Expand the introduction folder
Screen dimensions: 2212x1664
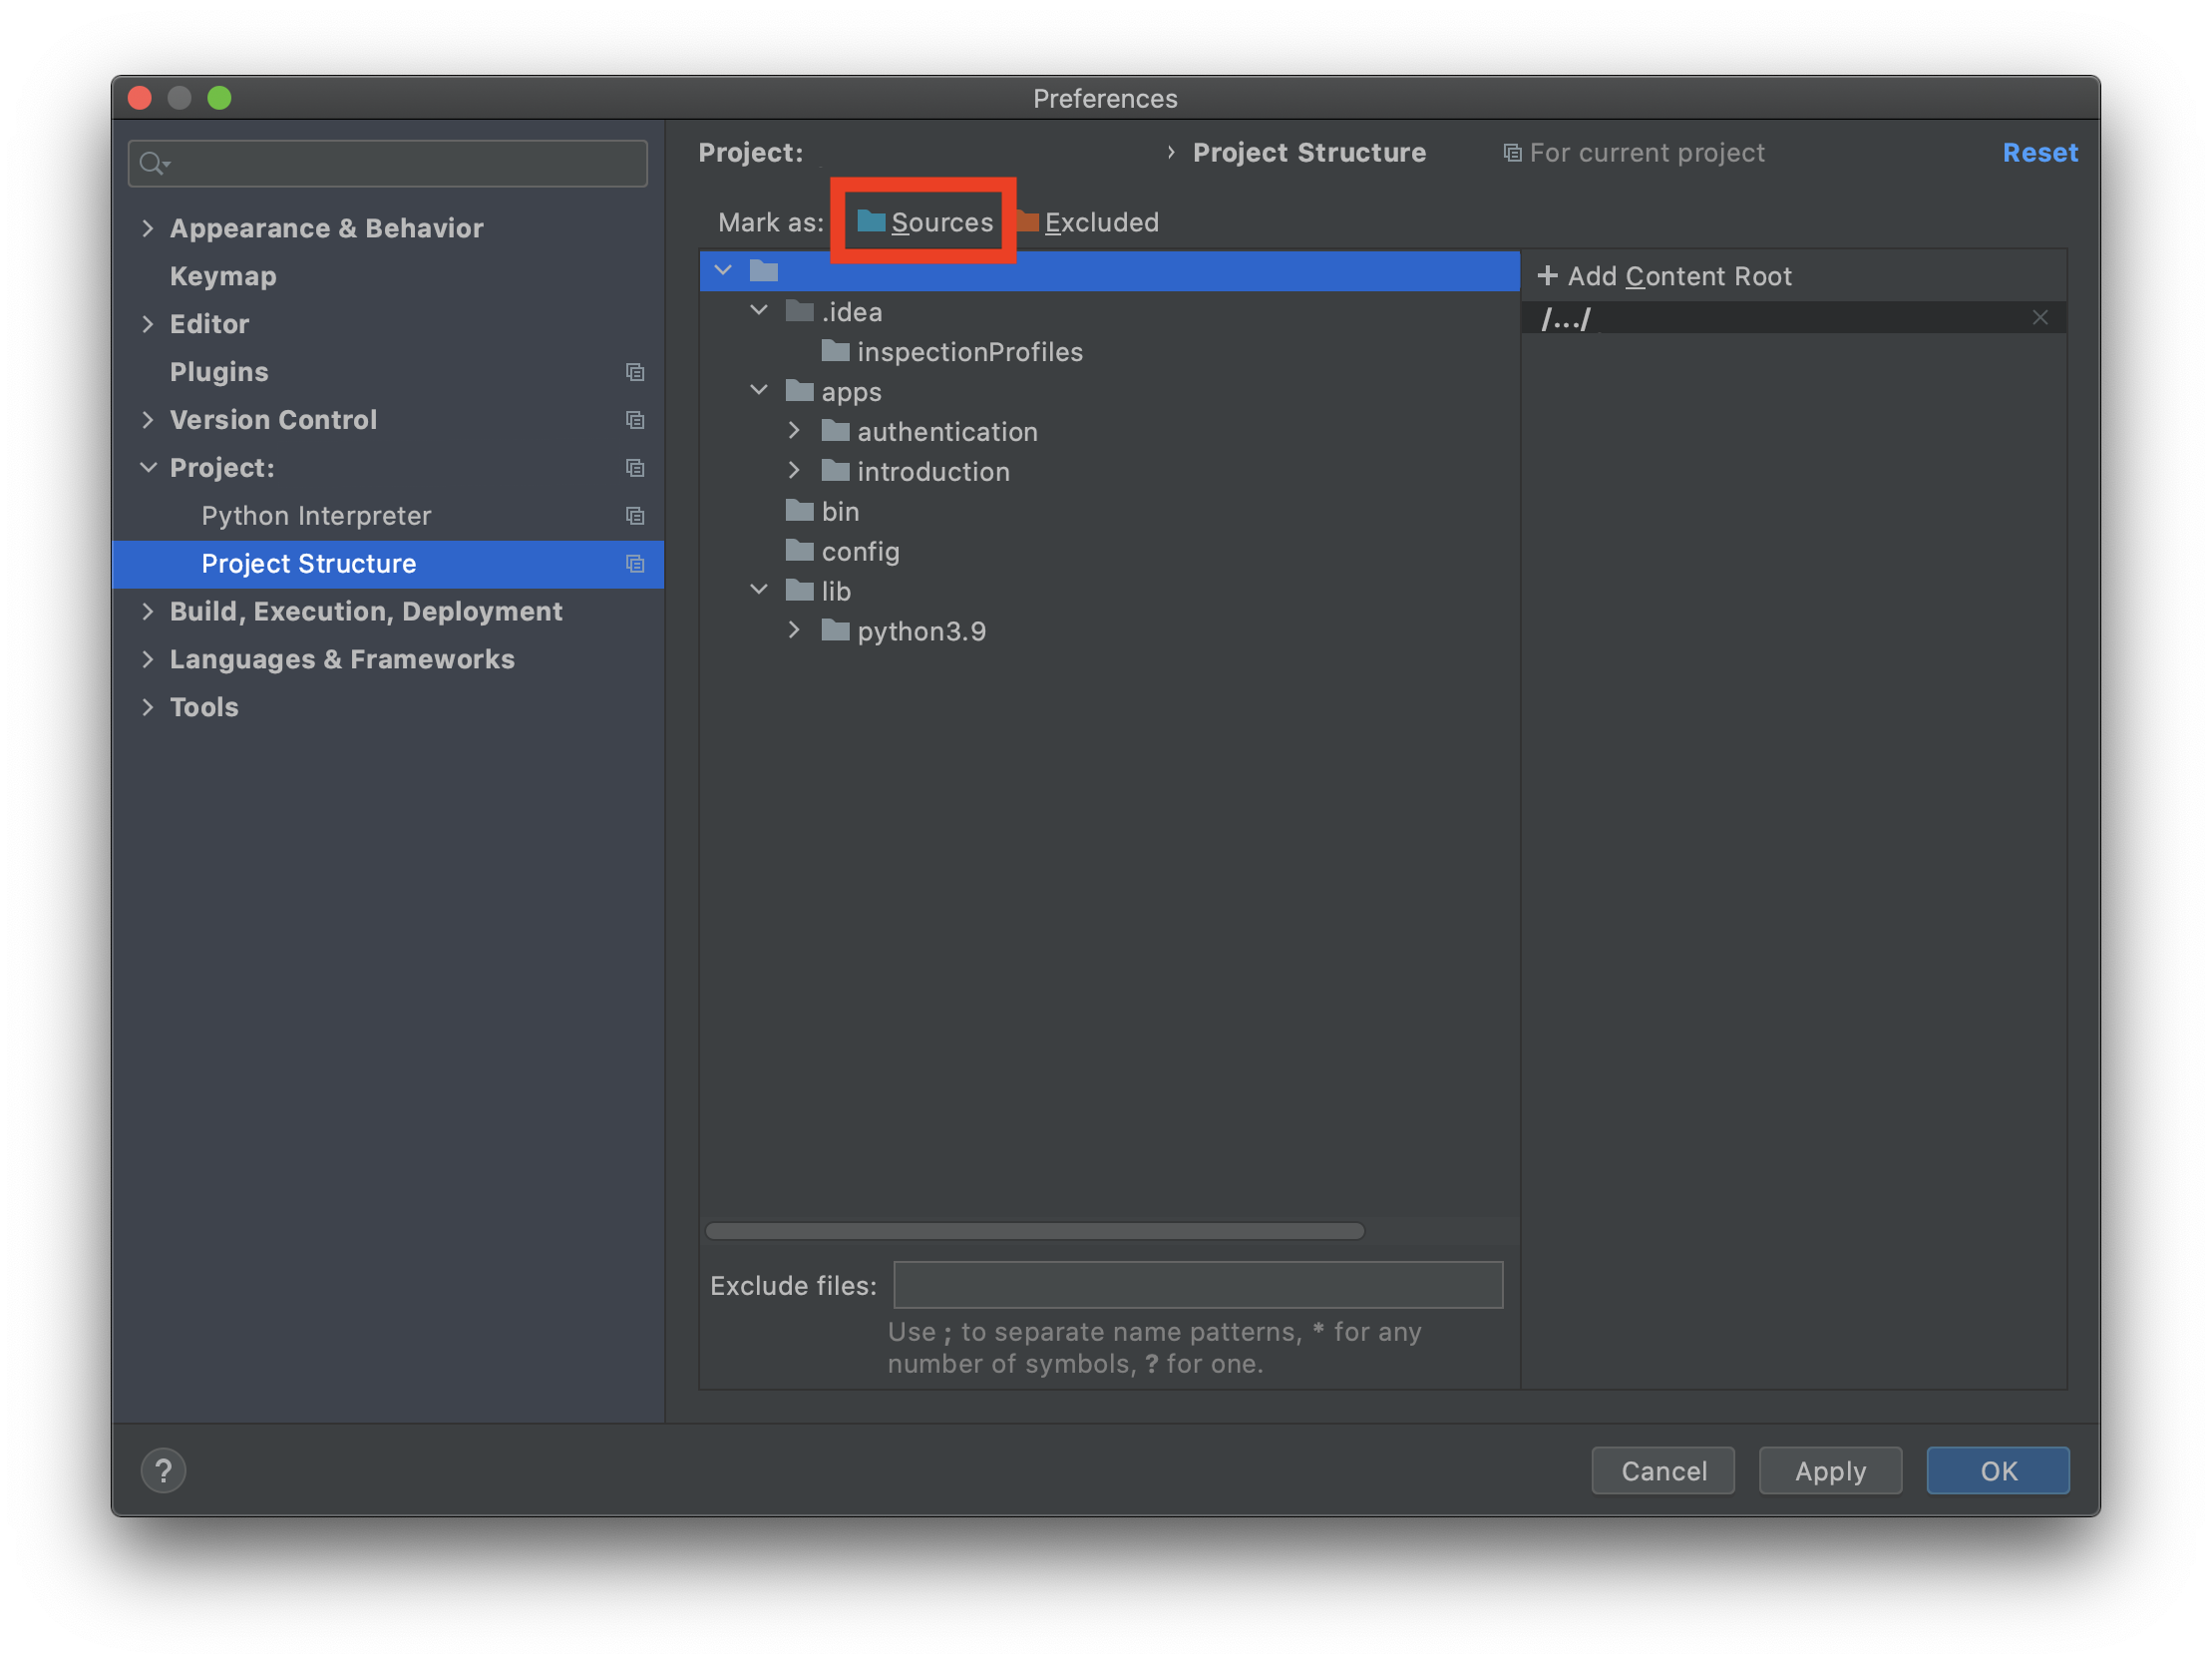[x=794, y=470]
